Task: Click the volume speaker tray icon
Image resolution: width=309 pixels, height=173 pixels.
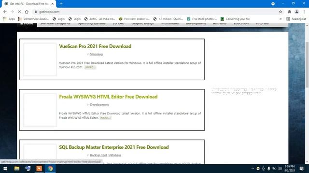Action: pyautogui.click(x=280, y=169)
